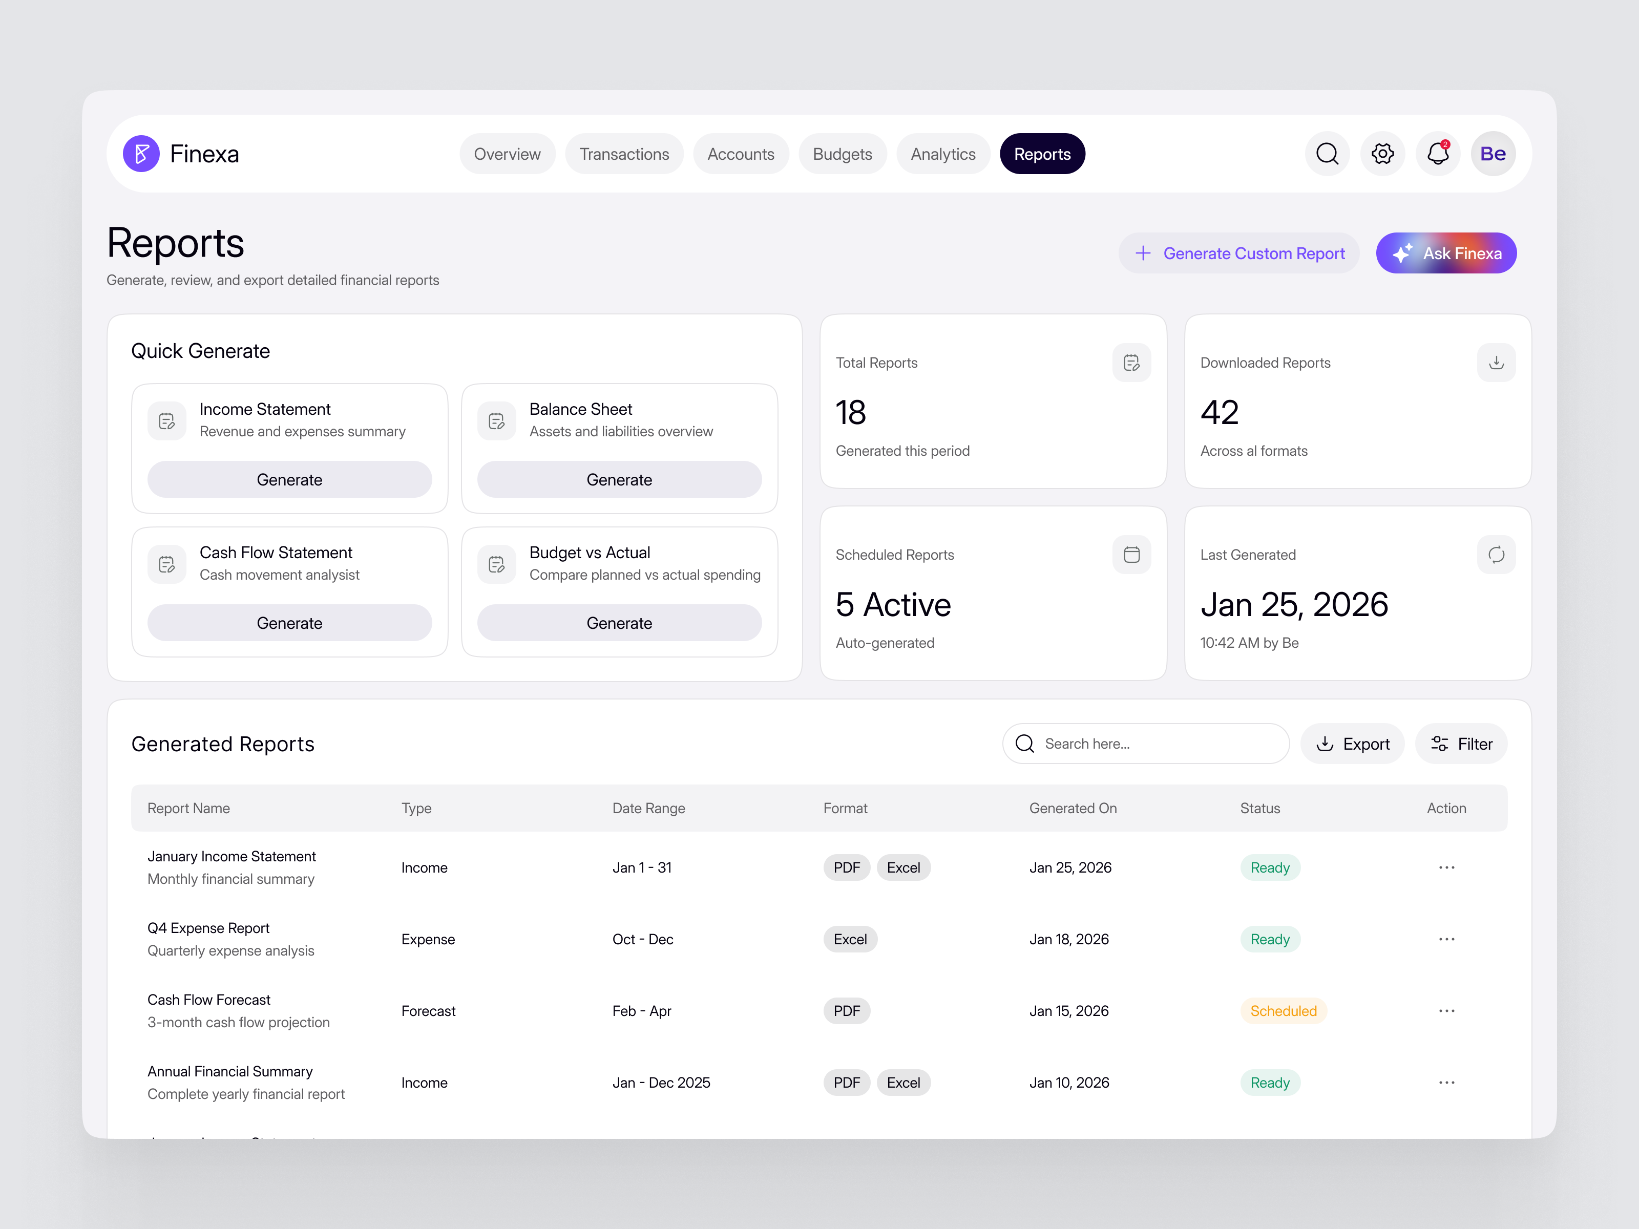Open the search icon in the top bar
Image resolution: width=1639 pixels, height=1229 pixels.
[x=1327, y=153]
